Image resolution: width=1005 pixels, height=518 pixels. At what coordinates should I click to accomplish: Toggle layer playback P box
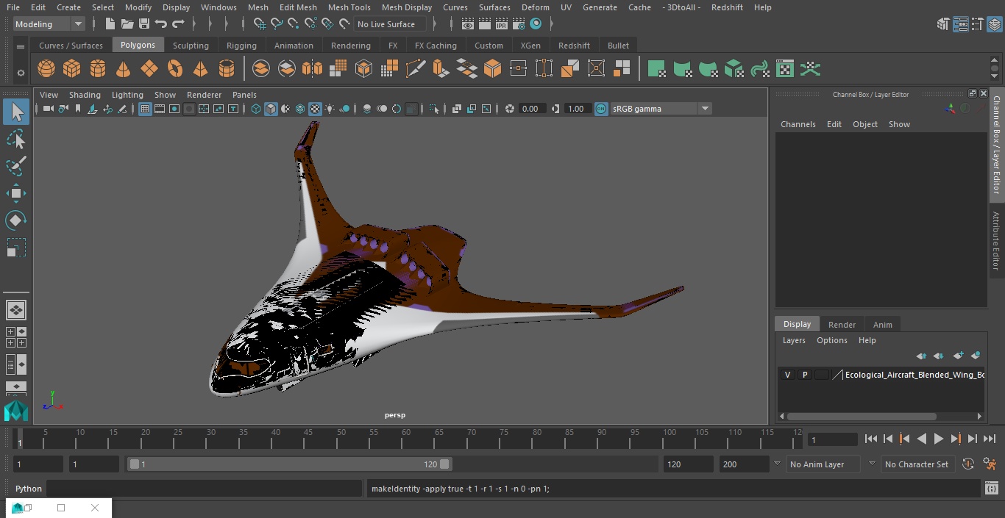(x=804, y=375)
